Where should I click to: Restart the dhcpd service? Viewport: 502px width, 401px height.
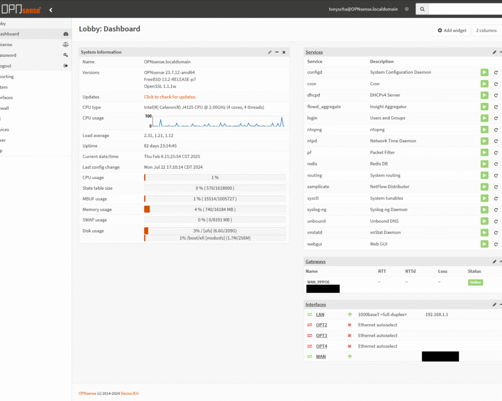[495, 95]
